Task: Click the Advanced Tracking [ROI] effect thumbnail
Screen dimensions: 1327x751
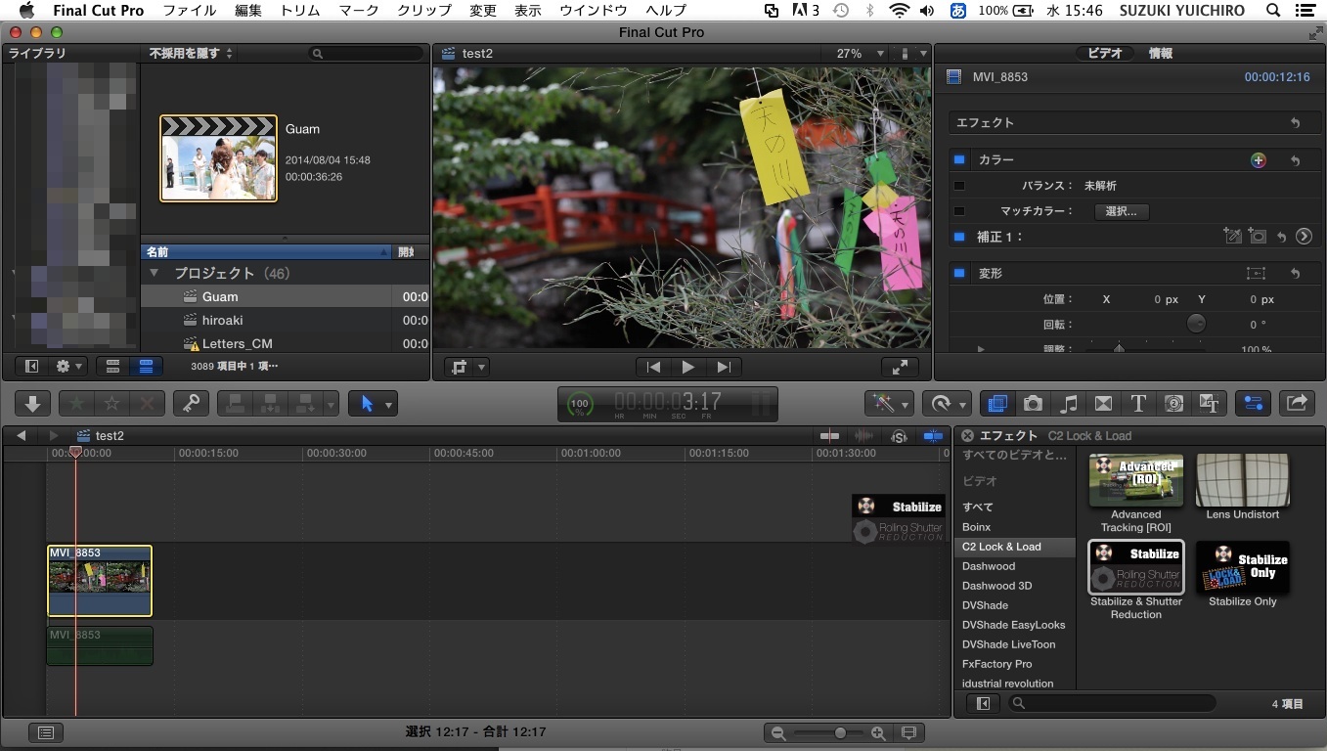Action: coord(1136,480)
